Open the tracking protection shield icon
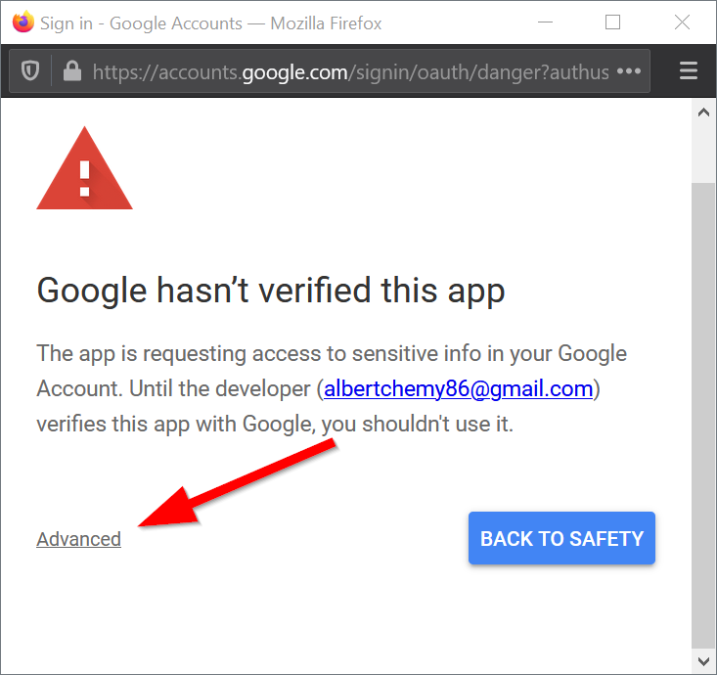Image resolution: width=717 pixels, height=675 pixels. [x=30, y=71]
